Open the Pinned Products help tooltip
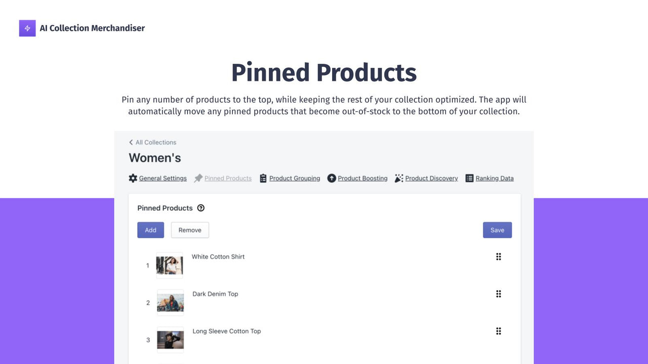Viewport: 648px width, 364px height. [201, 208]
